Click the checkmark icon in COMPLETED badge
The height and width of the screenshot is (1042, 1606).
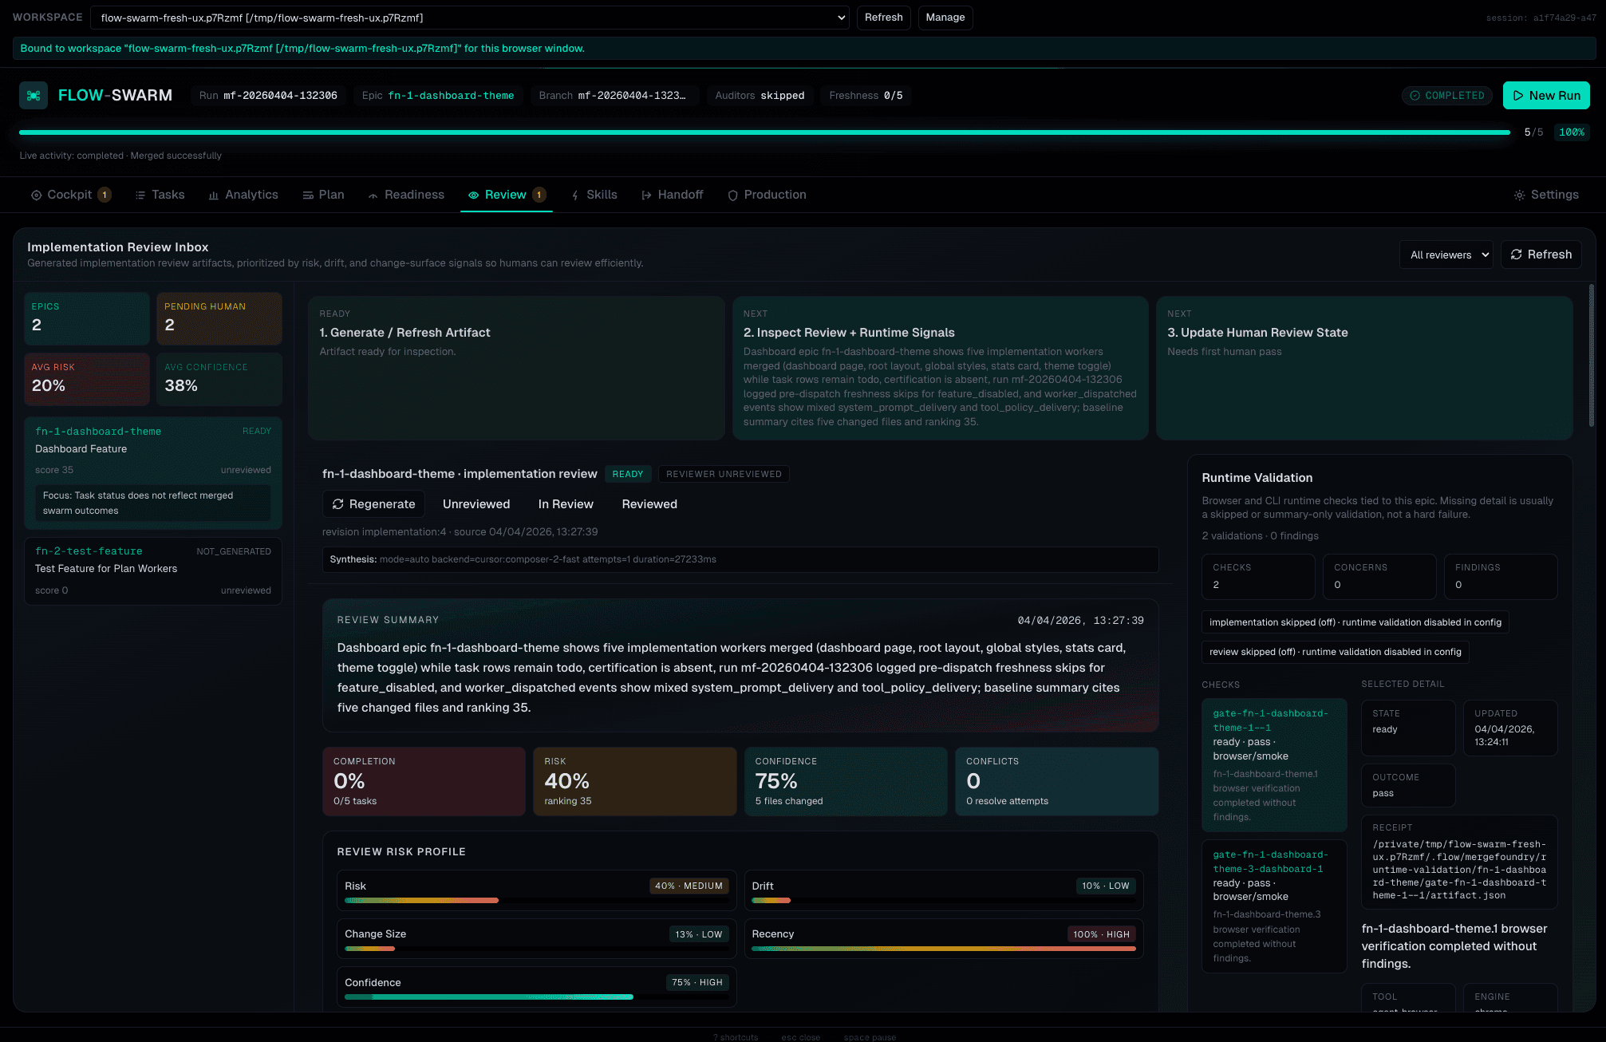coord(1415,96)
